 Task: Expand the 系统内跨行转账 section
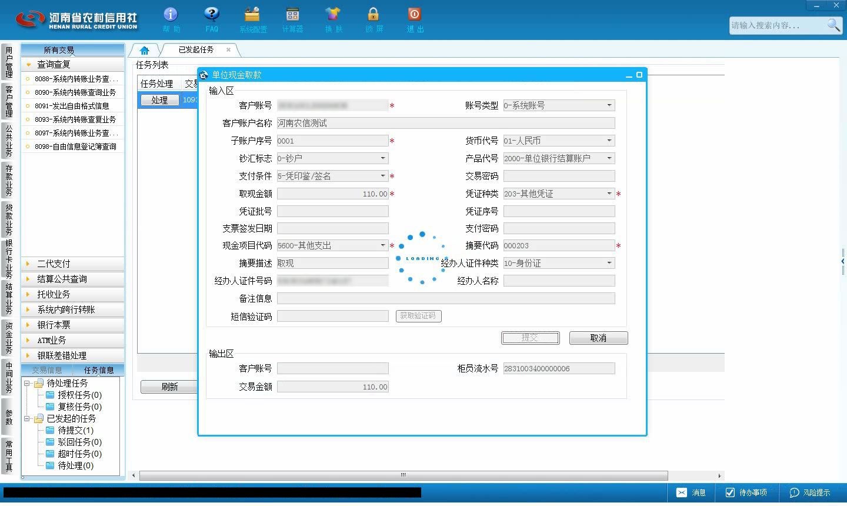pyautogui.click(x=72, y=309)
